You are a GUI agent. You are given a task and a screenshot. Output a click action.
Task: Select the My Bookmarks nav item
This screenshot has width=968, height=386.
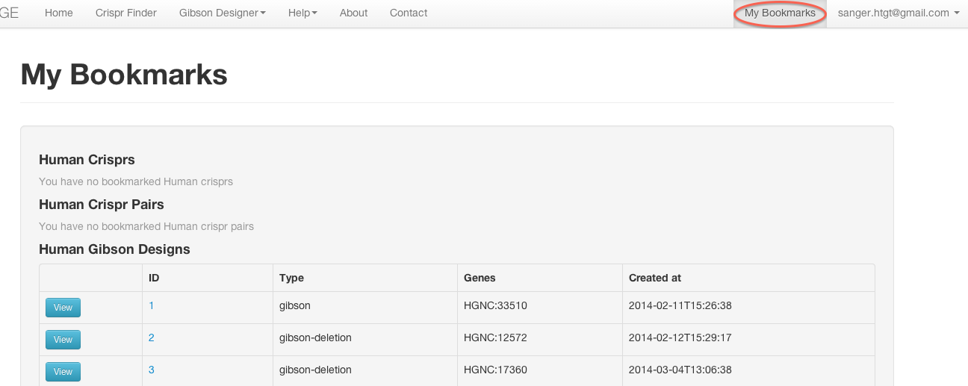click(780, 13)
